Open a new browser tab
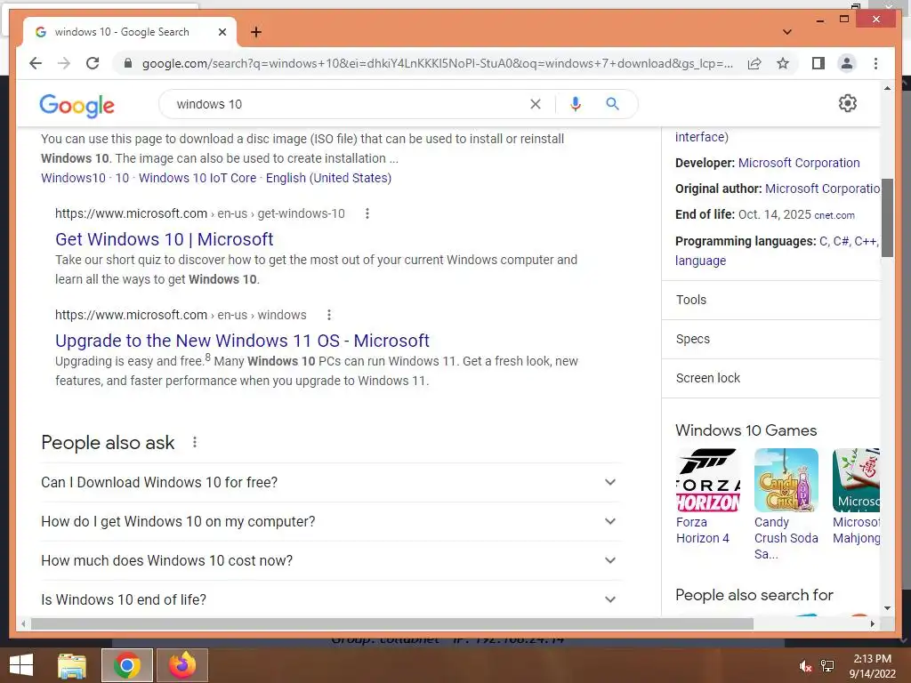Viewport: 911px width, 683px height. [256, 32]
